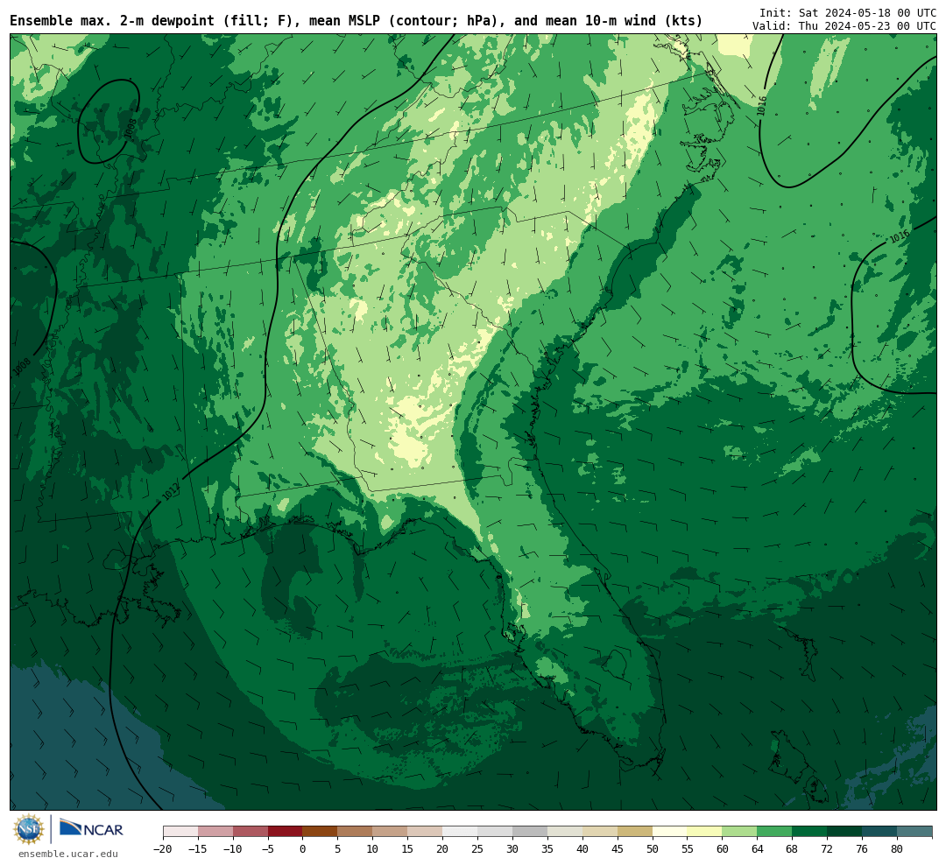This screenshot has height=865, width=946.
Task: Pick the green swatch between 64 and 68
Action: [774, 832]
